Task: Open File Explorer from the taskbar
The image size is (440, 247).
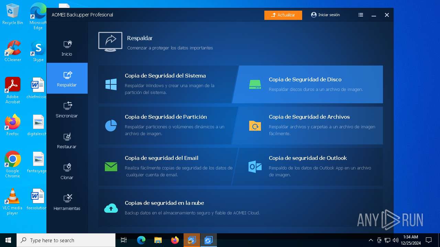Action: [158, 240]
